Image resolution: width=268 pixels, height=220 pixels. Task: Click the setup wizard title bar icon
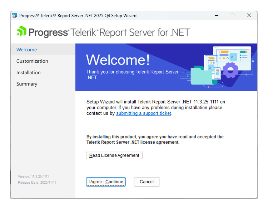(x=15, y=16)
